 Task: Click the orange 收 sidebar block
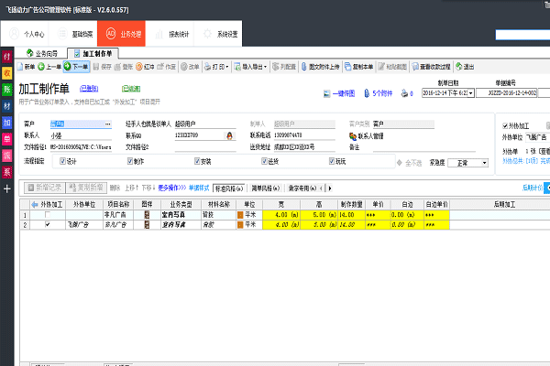(x=7, y=72)
